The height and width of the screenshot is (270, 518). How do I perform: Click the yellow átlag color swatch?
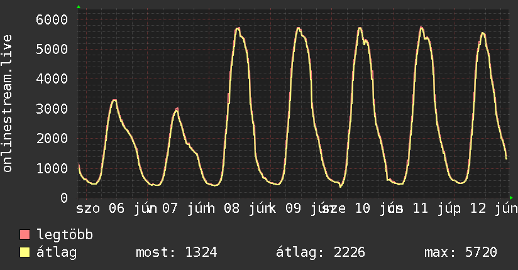click(25, 252)
